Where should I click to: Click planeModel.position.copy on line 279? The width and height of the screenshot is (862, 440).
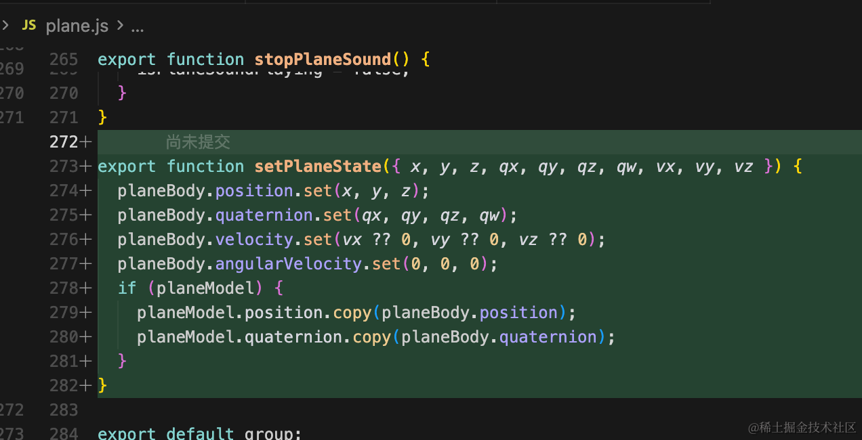coord(254,313)
